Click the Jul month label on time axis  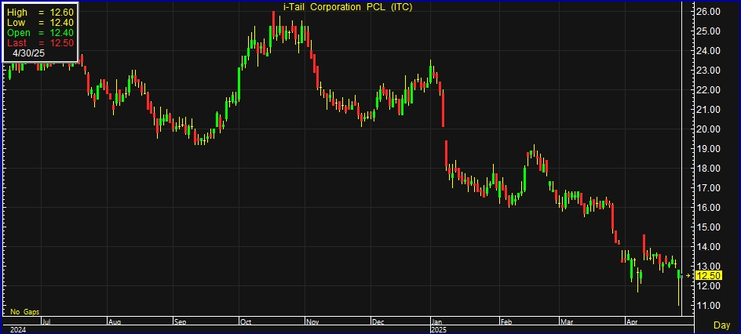point(46,322)
